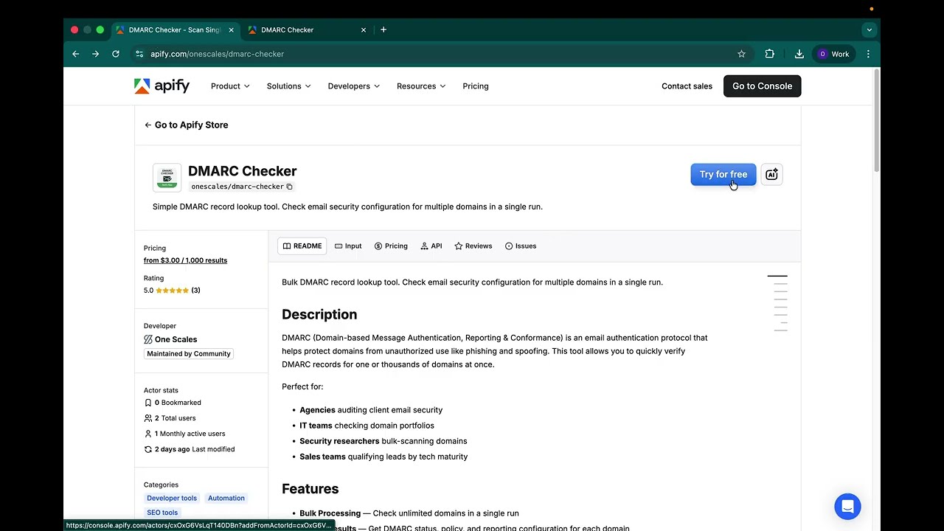This screenshot has height=531, width=944.
Task: Open browser extensions puzzle icon
Action: pyautogui.click(x=769, y=54)
